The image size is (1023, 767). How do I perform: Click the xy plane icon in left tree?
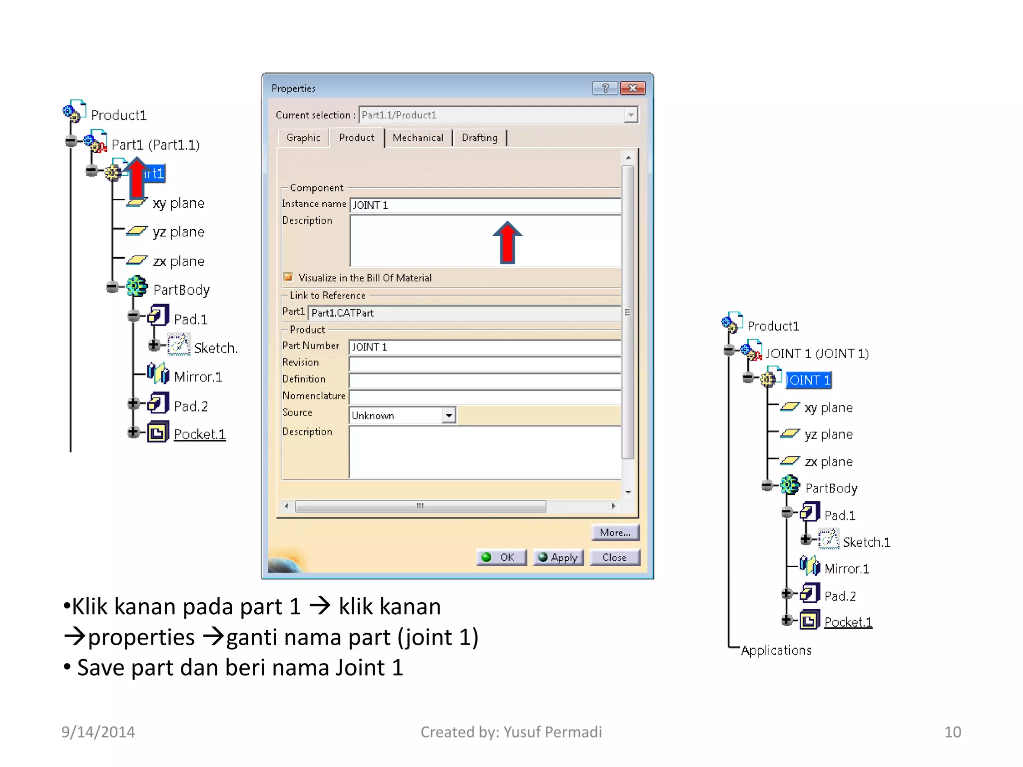point(136,202)
